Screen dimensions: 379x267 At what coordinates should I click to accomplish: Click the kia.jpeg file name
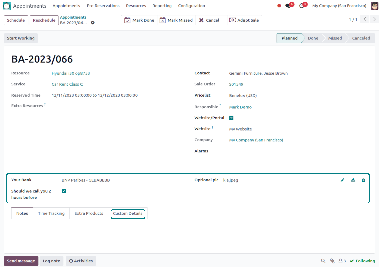[x=231, y=180]
